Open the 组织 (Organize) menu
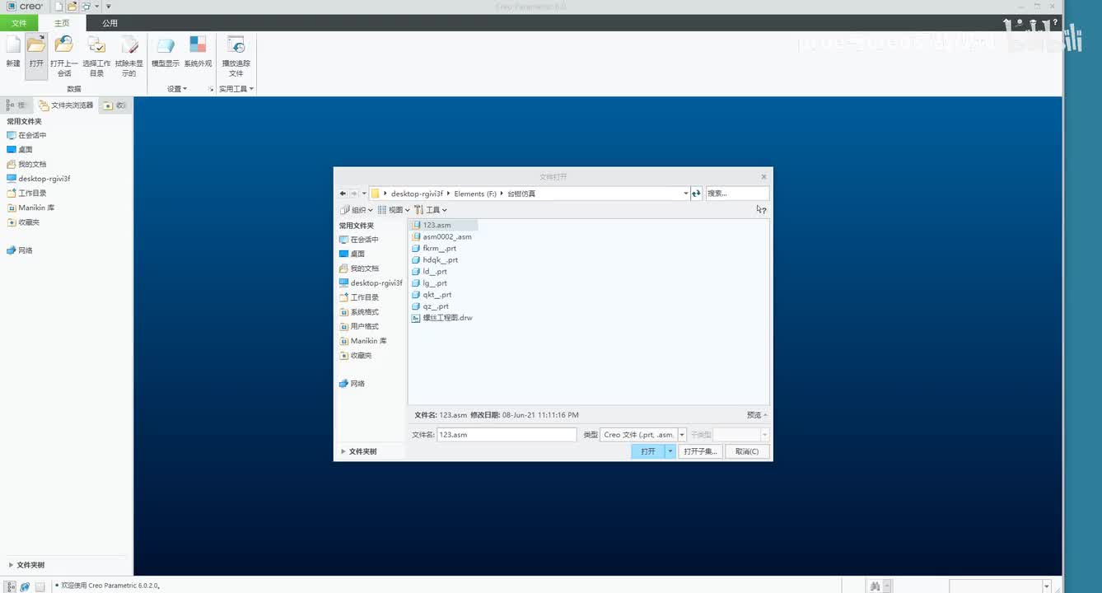 click(357, 210)
